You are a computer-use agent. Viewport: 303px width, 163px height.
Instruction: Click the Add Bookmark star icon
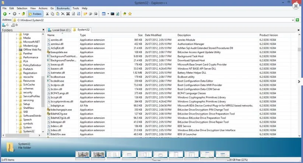point(125,14)
